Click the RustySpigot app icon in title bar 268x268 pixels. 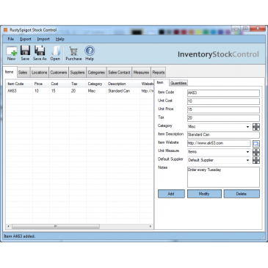pos(5,30)
